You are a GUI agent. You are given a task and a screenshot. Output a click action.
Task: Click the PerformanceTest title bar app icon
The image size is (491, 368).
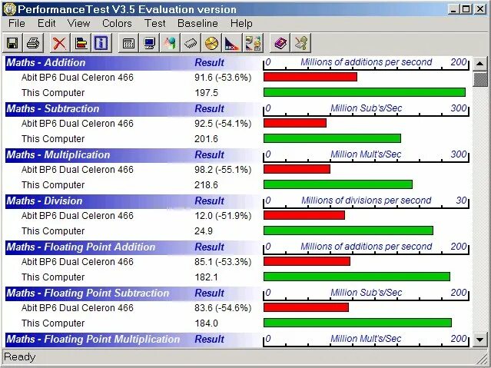tap(9, 9)
